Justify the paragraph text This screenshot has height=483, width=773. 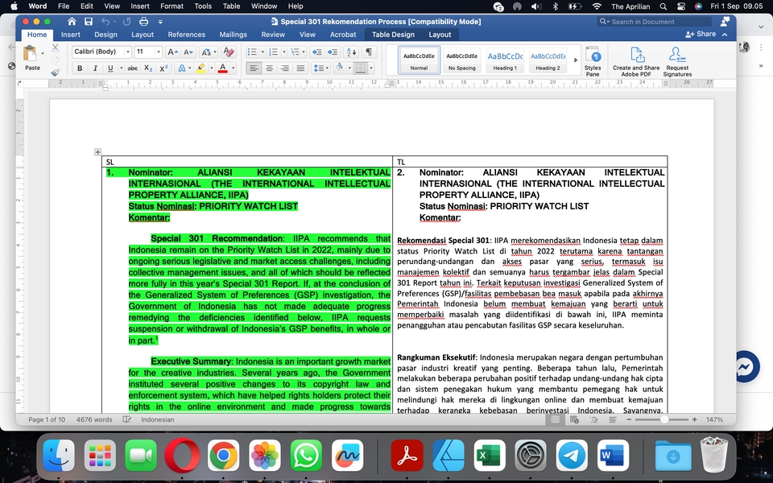pyautogui.click(x=300, y=68)
